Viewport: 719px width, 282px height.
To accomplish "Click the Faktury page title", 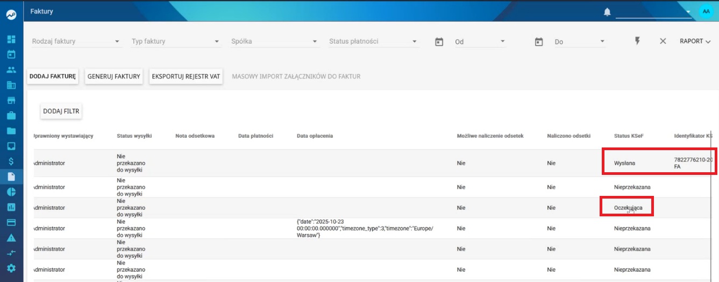I will click(41, 11).
